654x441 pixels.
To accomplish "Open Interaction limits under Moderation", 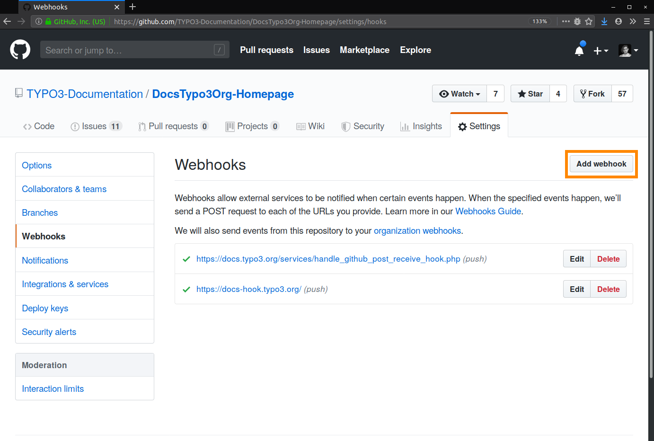I will tap(85, 388).
